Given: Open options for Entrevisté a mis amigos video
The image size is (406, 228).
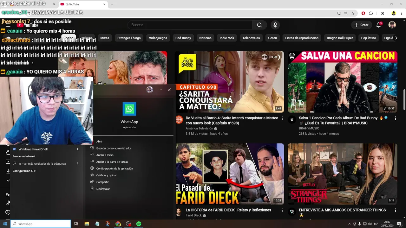Looking at the screenshot, I should 395,210.
